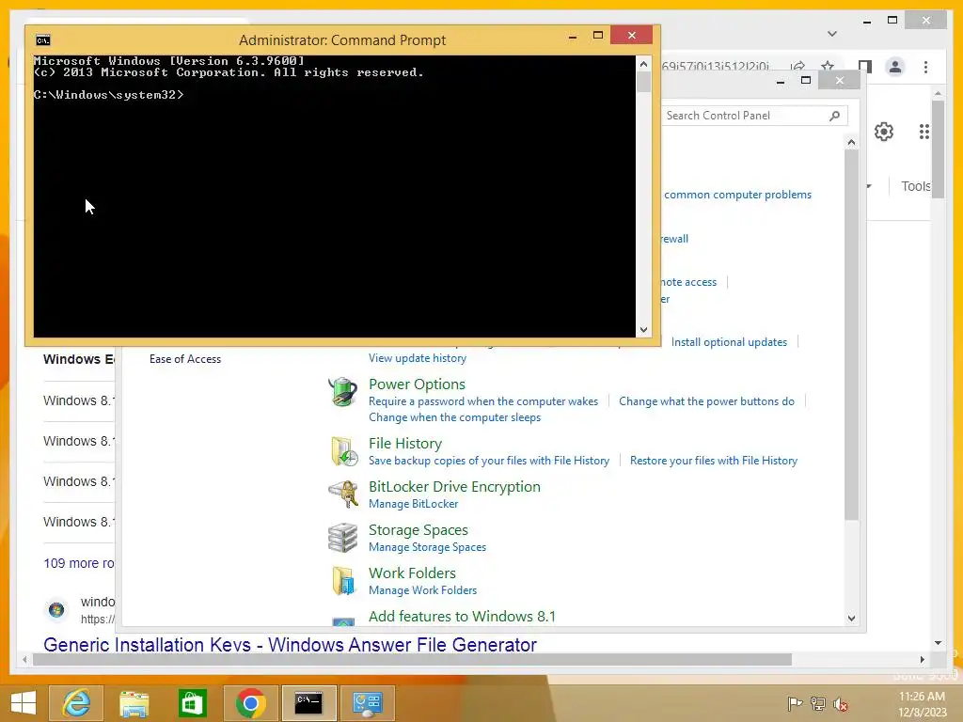Viewport: 963px width, 722px height.
Task: Switch to Chrome in taskbar
Action: (x=250, y=703)
